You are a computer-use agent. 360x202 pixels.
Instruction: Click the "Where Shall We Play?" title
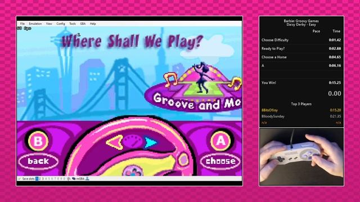(x=133, y=41)
